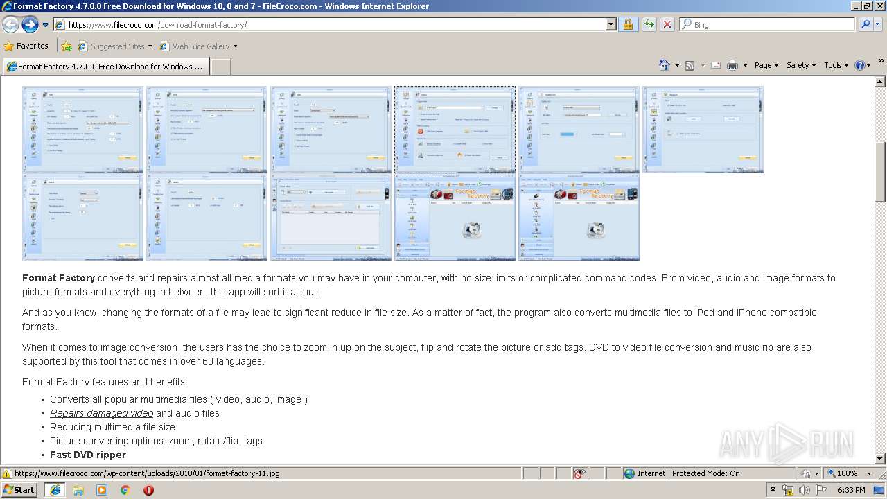
Task: Open first thumbnail in the second row
Action: pos(82,217)
